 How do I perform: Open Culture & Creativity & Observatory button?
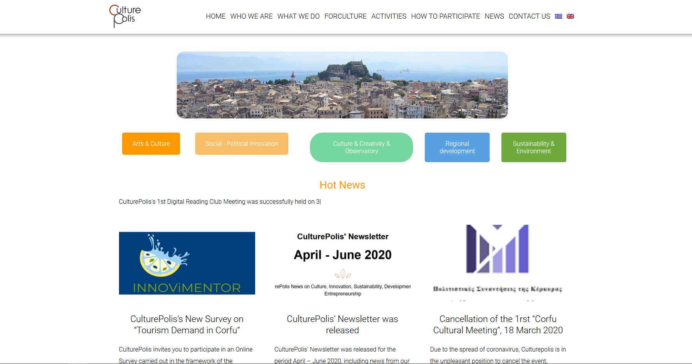point(361,147)
